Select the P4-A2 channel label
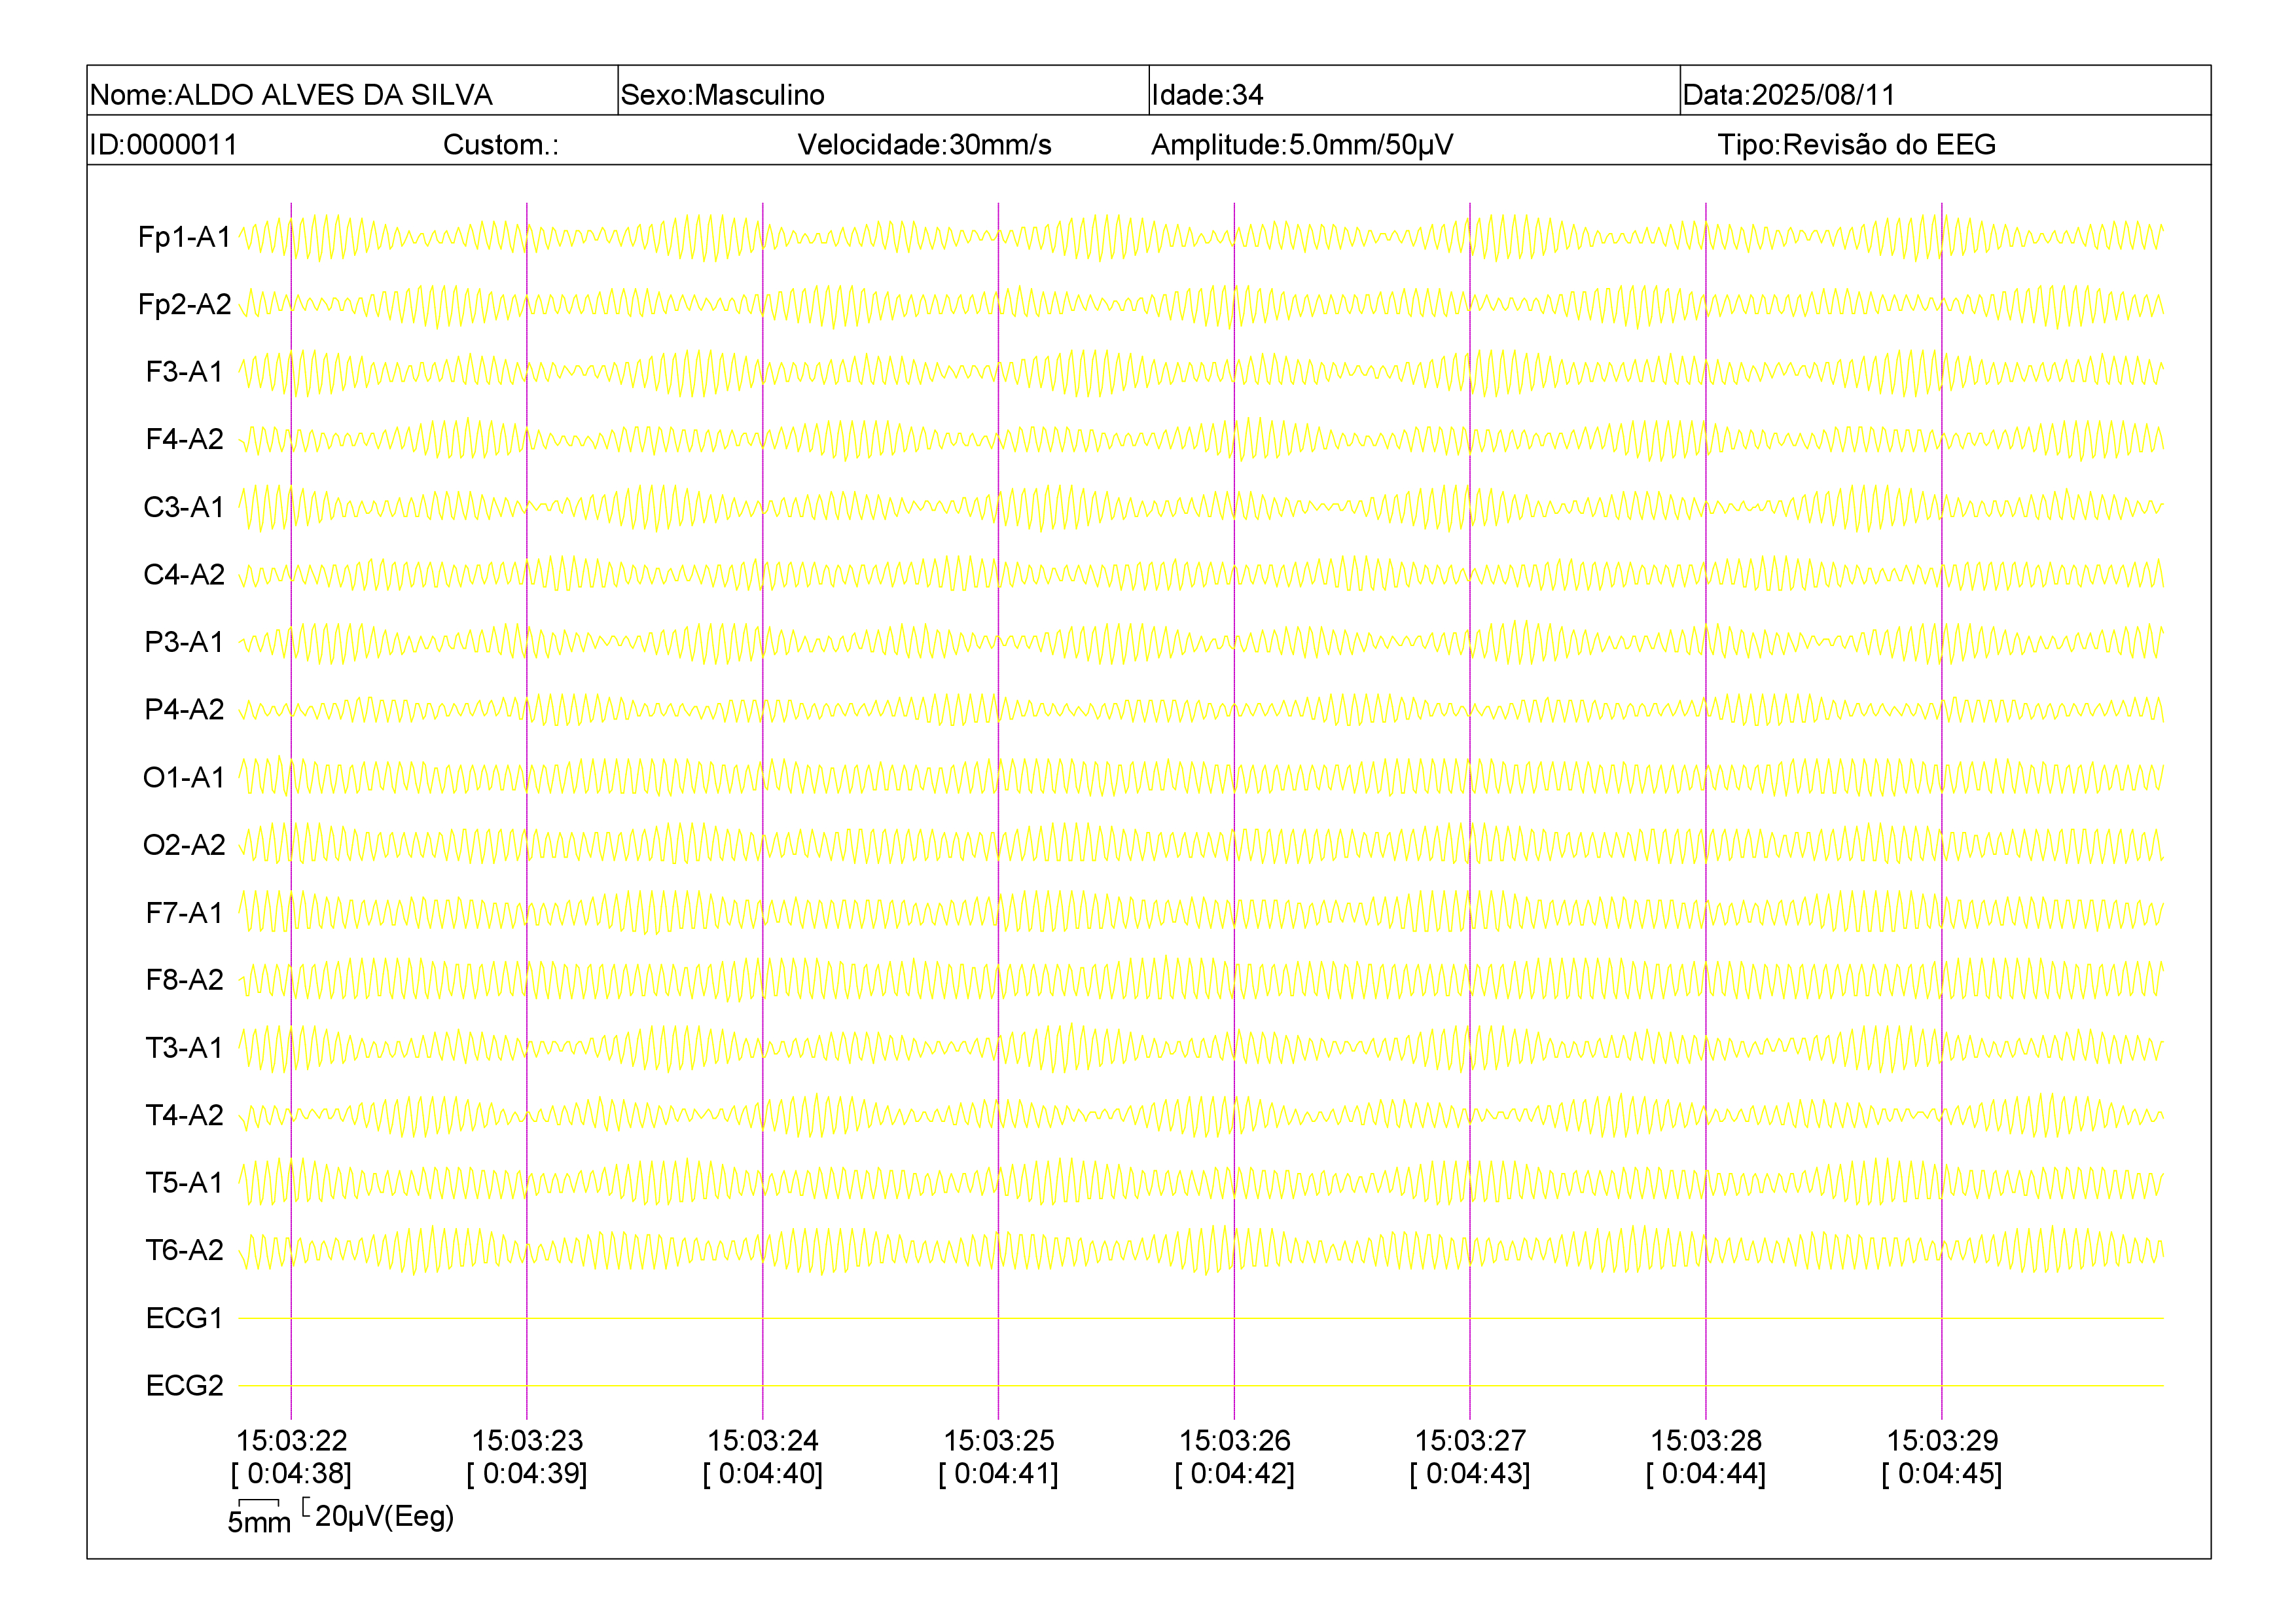 point(185,709)
